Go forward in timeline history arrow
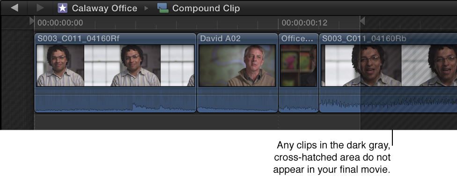457x178 pixels. coord(40,8)
